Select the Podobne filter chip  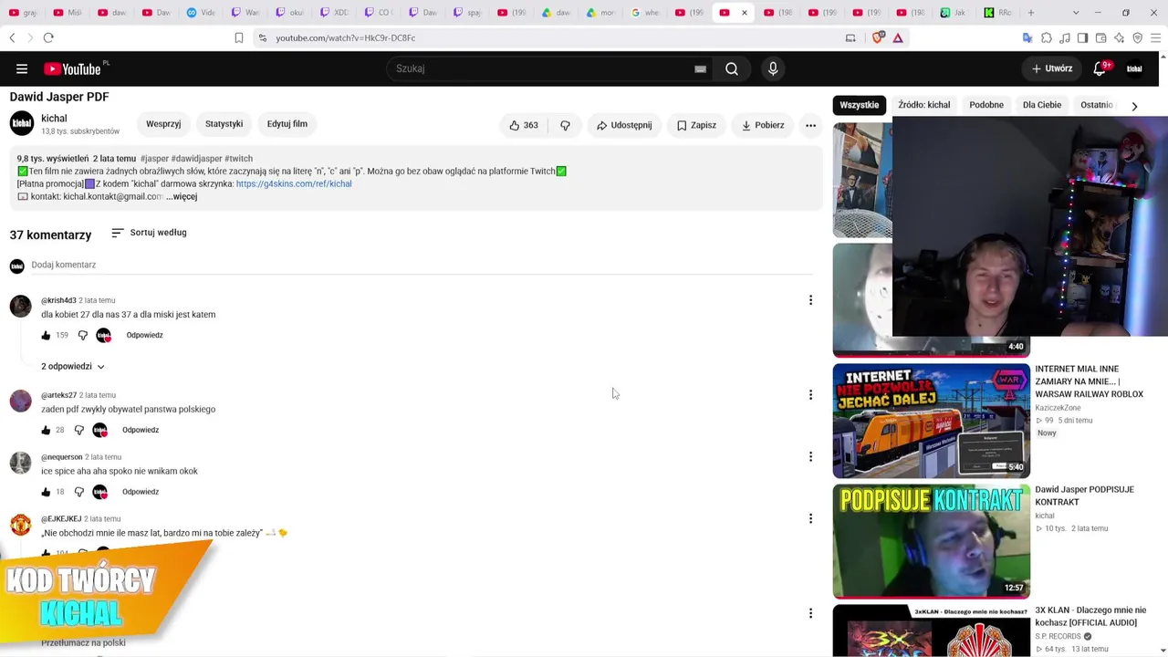(x=986, y=105)
